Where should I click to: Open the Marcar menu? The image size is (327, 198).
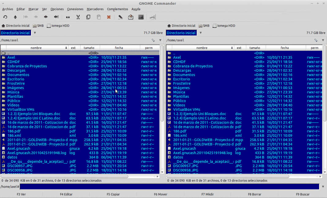[x=33, y=9]
